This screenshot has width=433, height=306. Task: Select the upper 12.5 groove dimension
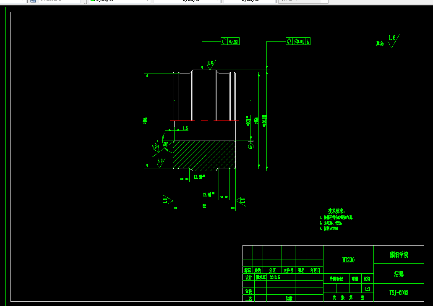click(x=199, y=177)
